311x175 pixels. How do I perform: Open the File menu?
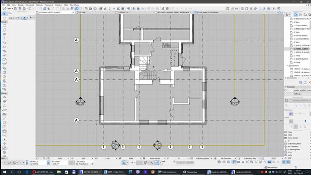point(3,5)
